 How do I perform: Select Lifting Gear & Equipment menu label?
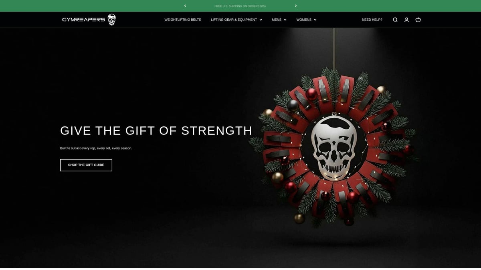(x=234, y=20)
